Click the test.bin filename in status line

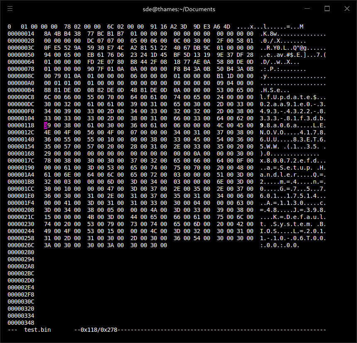(x=37, y=330)
